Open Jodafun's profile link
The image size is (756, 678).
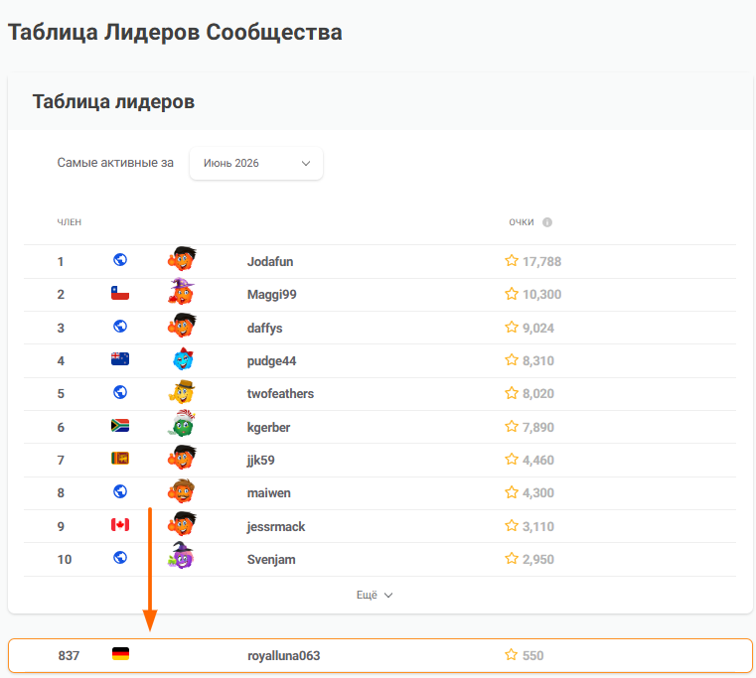tap(270, 262)
